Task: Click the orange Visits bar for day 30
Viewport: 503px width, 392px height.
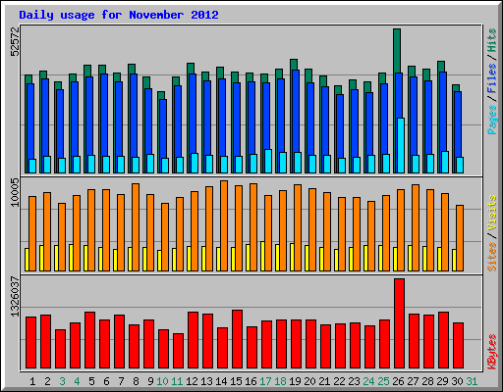Action: point(460,238)
